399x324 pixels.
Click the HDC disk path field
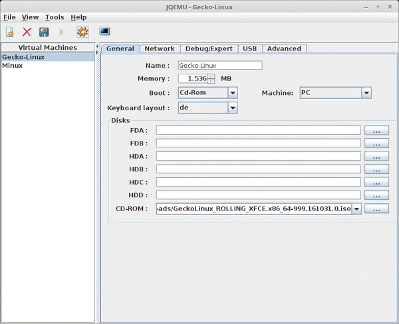click(258, 182)
